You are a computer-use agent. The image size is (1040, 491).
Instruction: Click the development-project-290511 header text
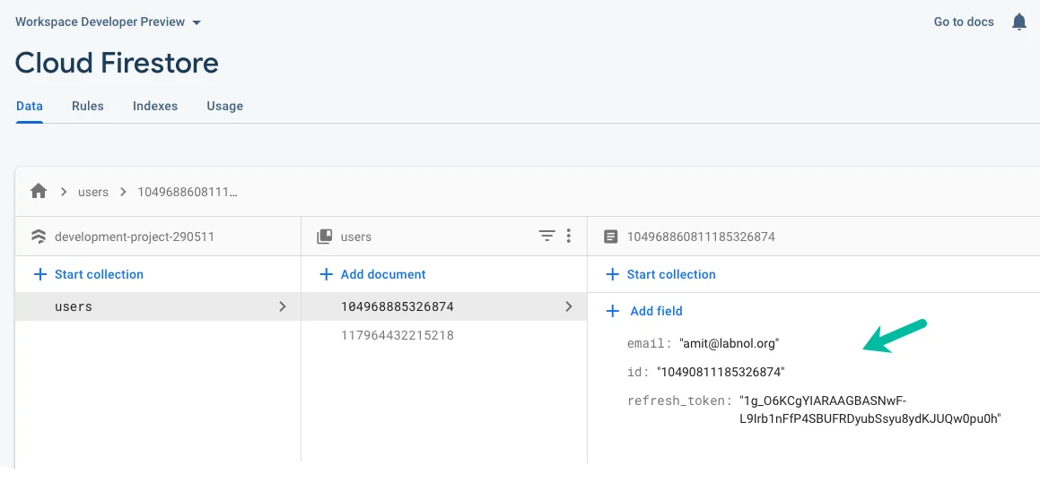134,237
